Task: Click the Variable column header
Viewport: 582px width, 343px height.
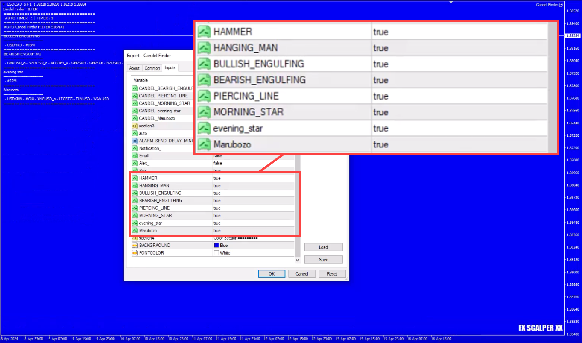Action: click(x=163, y=80)
